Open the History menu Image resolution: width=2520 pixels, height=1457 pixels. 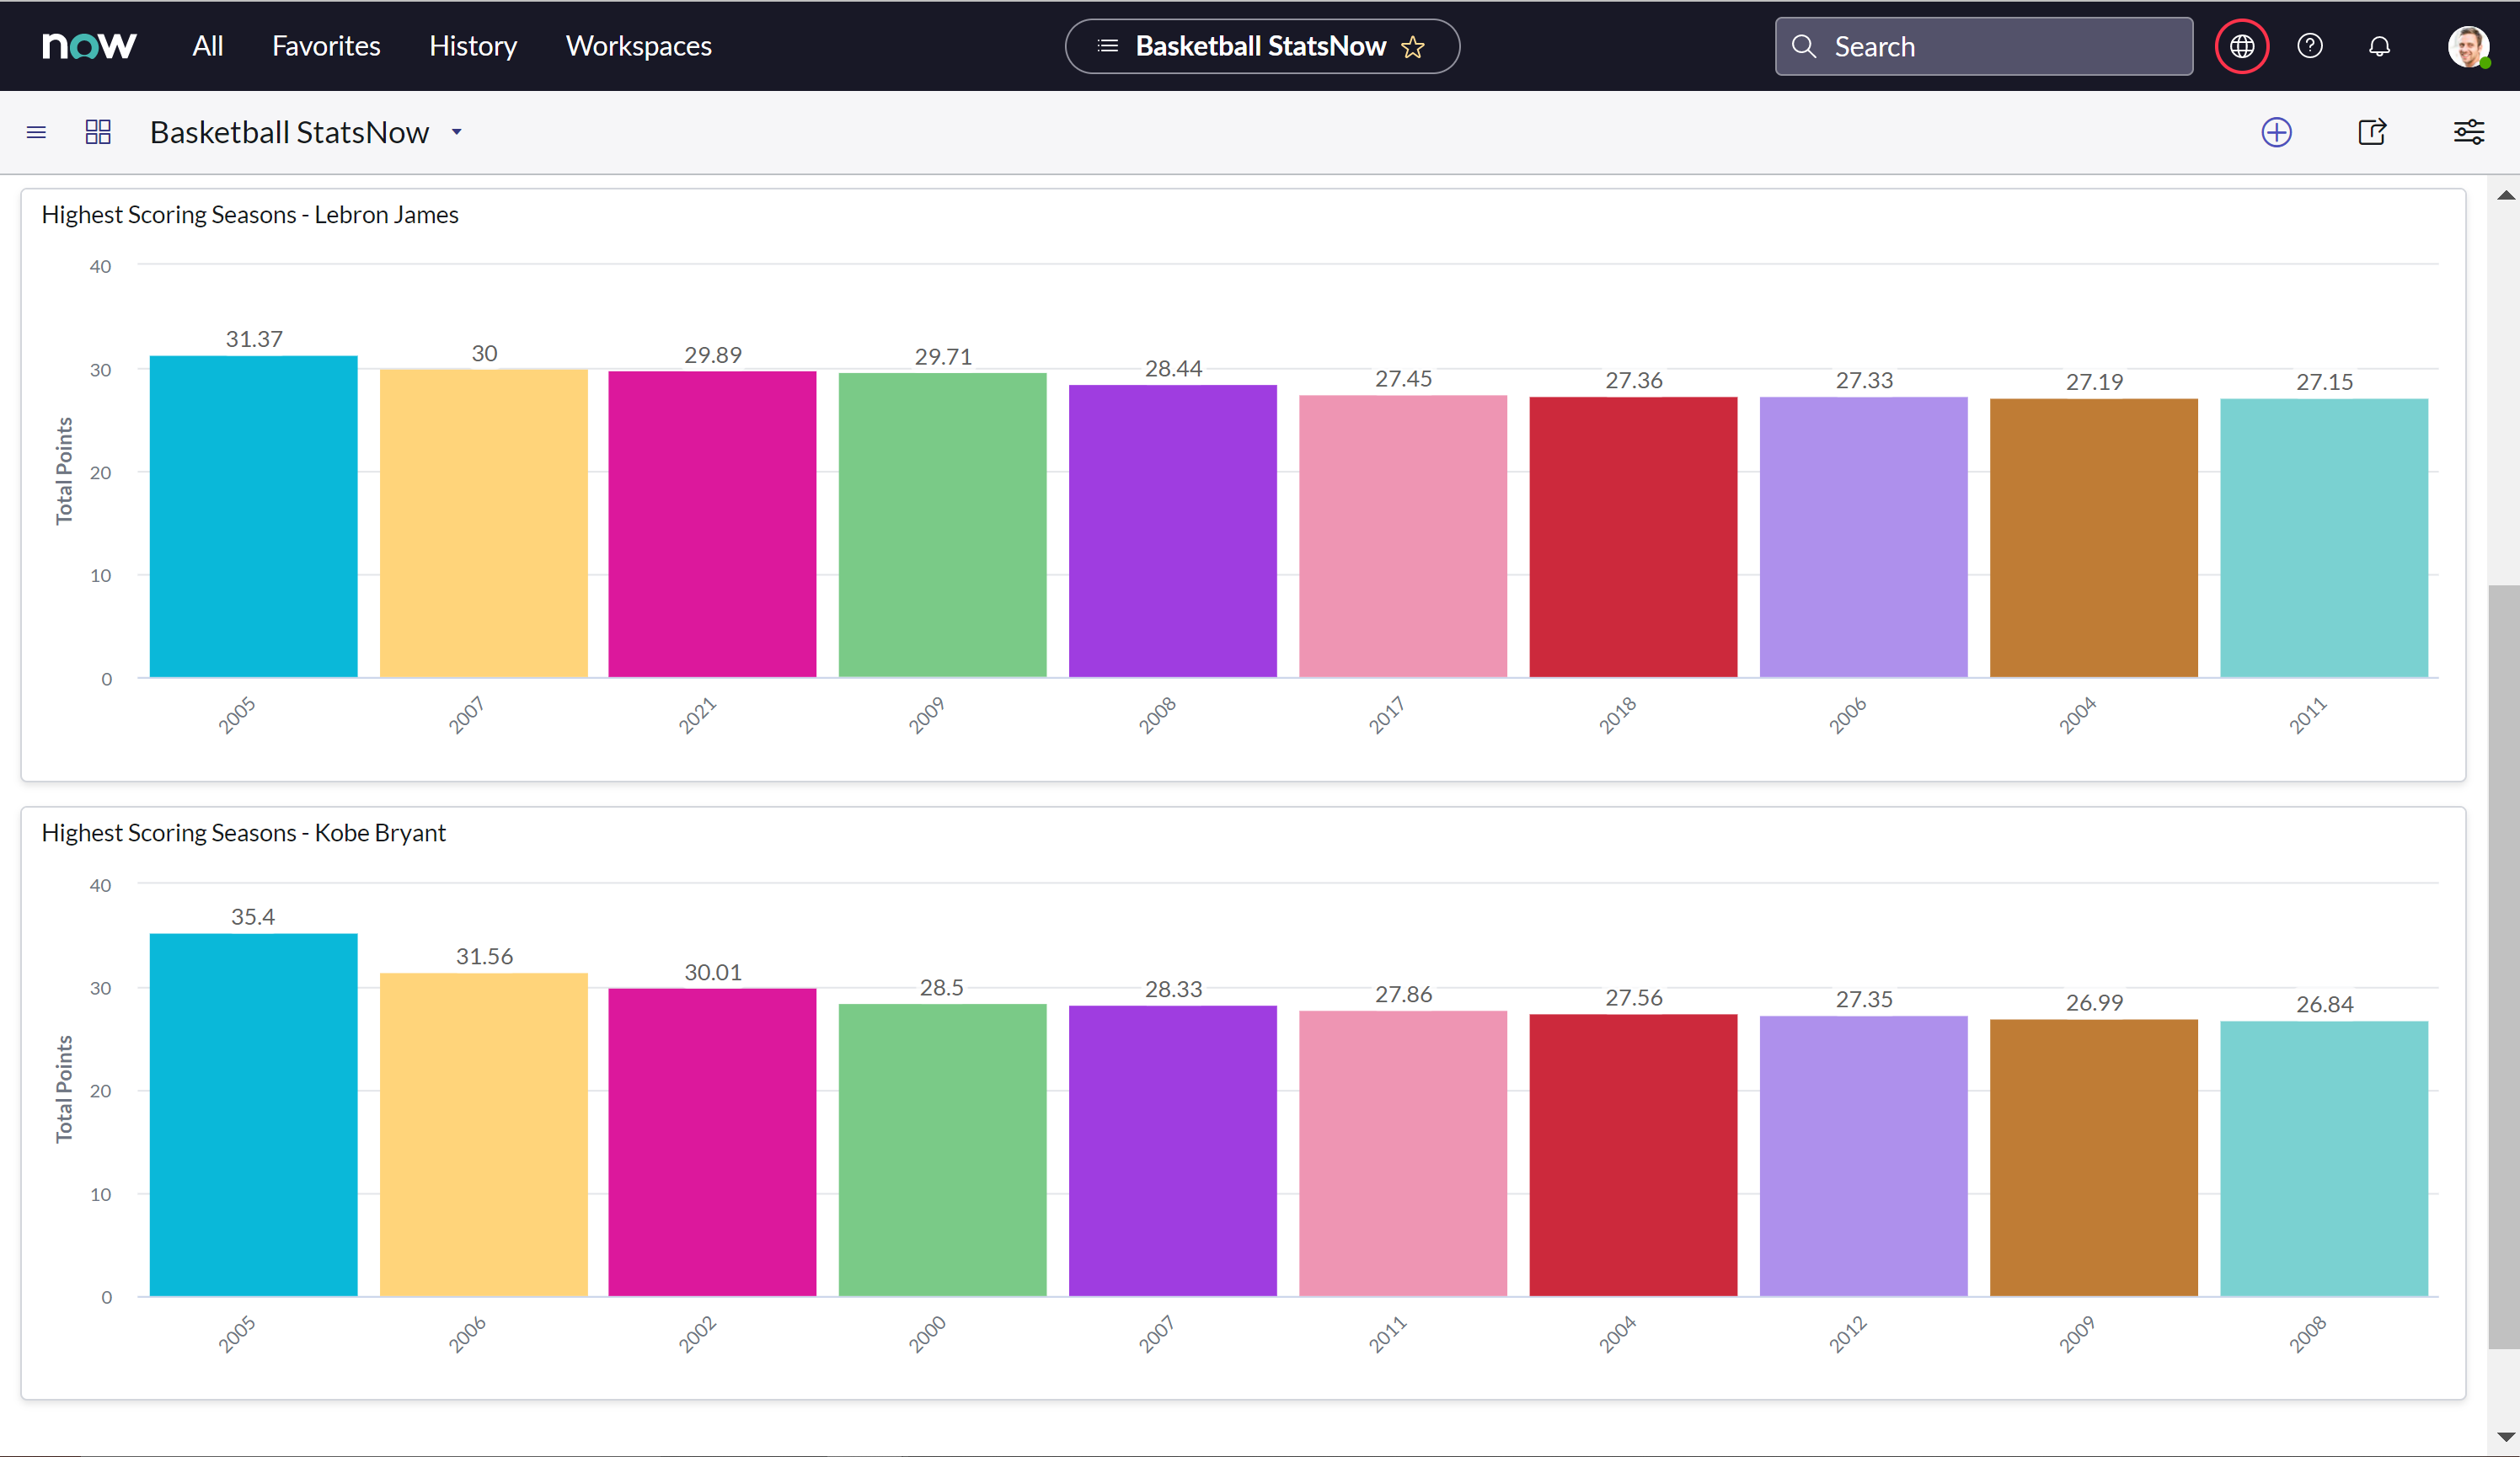[473, 46]
